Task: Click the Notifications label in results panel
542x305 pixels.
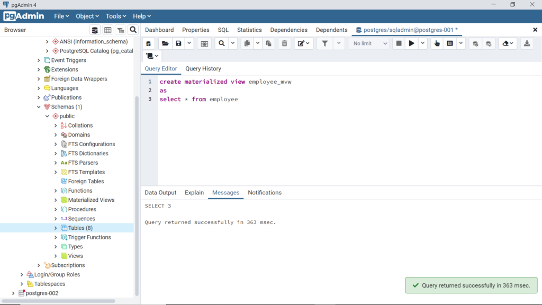Action: pos(264,192)
